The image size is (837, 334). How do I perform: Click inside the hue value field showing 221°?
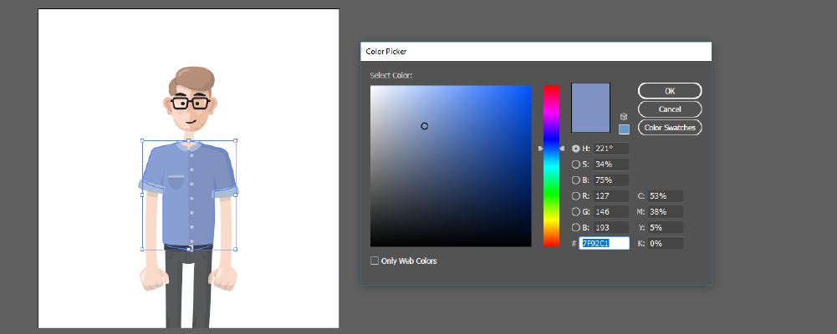click(610, 149)
